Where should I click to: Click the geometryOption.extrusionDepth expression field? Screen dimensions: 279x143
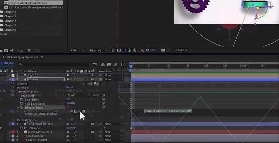point(168,111)
